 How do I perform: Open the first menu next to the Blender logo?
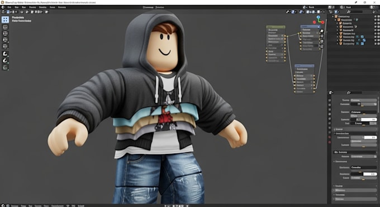point(9,7)
